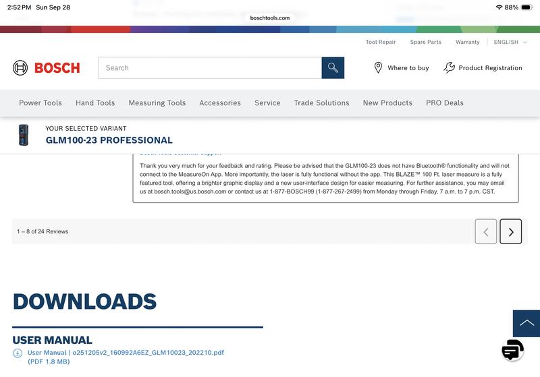This screenshot has height=377, width=540.
Task: Open the Measuring Tools menu
Action: coord(157,103)
